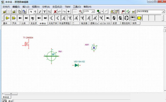Select the wire drawing pencil tool
The height and width of the screenshot is (102, 166).
coord(40,12)
